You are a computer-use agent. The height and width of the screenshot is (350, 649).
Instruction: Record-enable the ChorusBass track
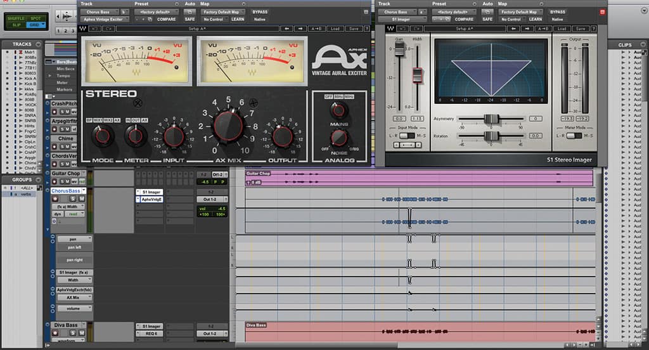point(55,199)
